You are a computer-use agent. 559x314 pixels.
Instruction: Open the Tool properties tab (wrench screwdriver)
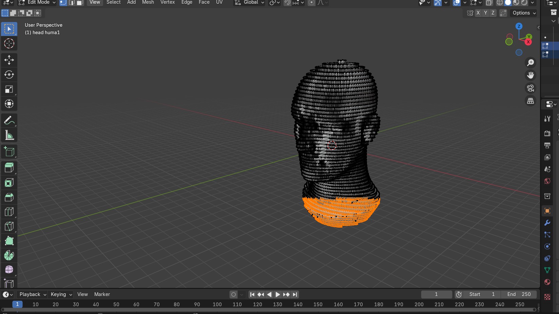coord(547,119)
